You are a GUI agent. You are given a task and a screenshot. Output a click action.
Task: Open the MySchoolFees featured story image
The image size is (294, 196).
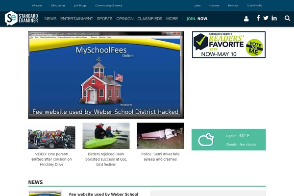tap(106, 75)
